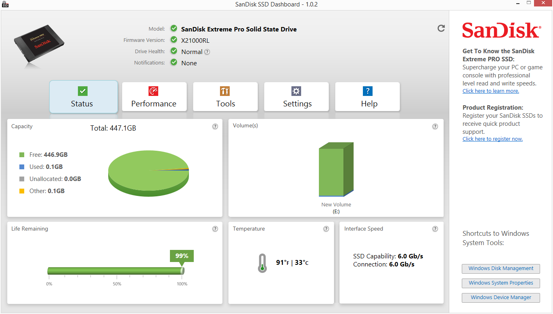The width and height of the screenshot is (553, 314).
Task: Click the green check next to Firmware Version
Action: [x=174, y=40]
